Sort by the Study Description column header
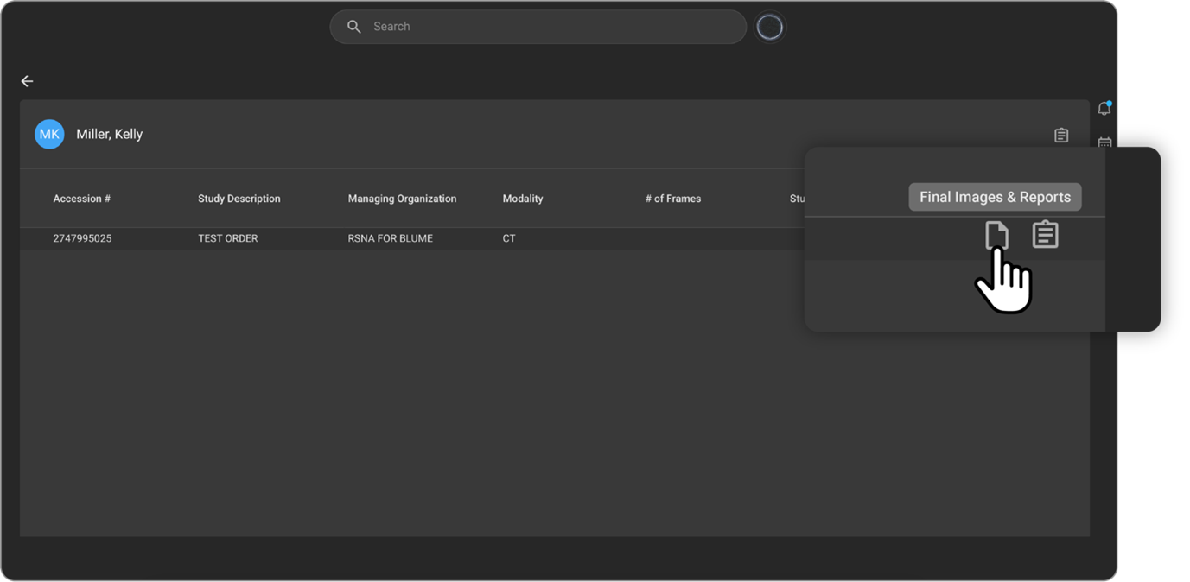Viewport: 1190px width, 582px height. (239, 199)
